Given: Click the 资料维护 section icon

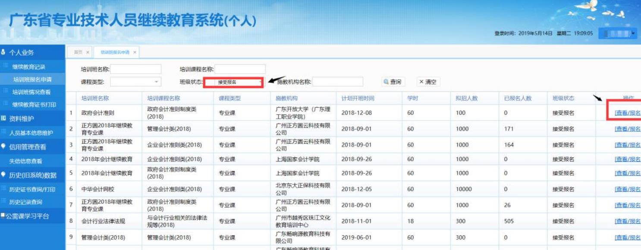Looking at the screenshot, I should point(3,118).
